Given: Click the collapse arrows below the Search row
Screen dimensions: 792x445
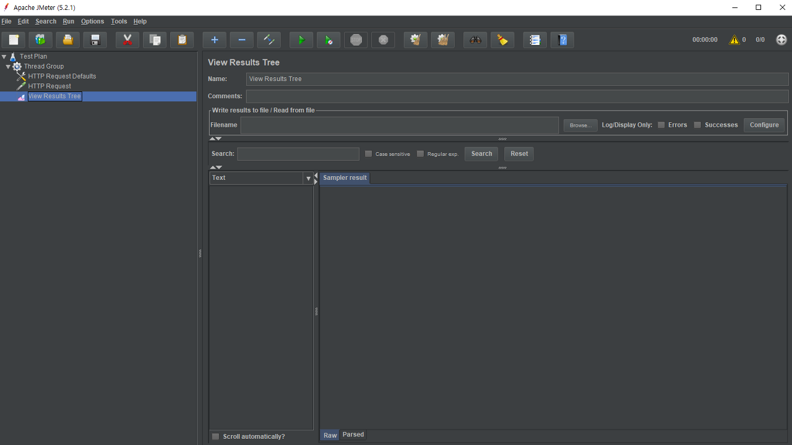Looking at the screenshot, I should pos(215,167).
